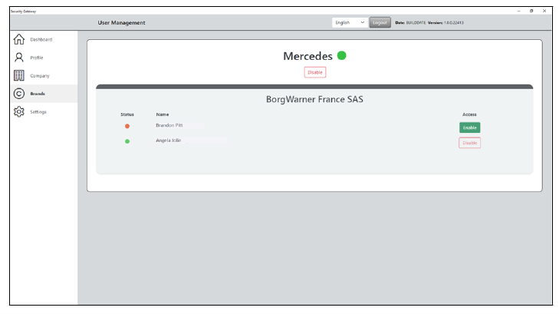Click the BorgWarner France SAS heading

(314, 99)
